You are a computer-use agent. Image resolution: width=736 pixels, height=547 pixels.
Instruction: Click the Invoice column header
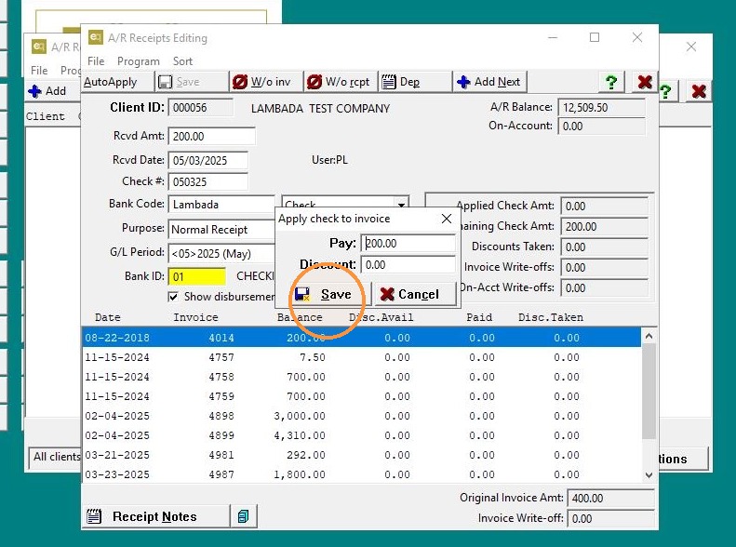195,317
